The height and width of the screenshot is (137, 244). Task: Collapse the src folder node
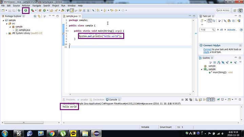click(7, 24)
